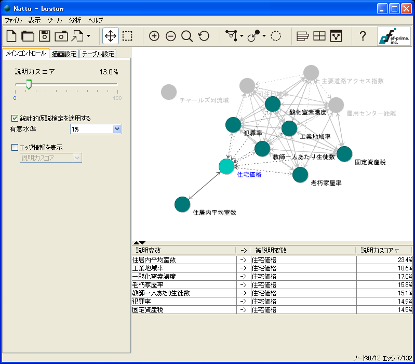The height and width of the screenshot is (364, 415).
Task: Expand the export icon dropdown arrow
Action: coord(89,36)
